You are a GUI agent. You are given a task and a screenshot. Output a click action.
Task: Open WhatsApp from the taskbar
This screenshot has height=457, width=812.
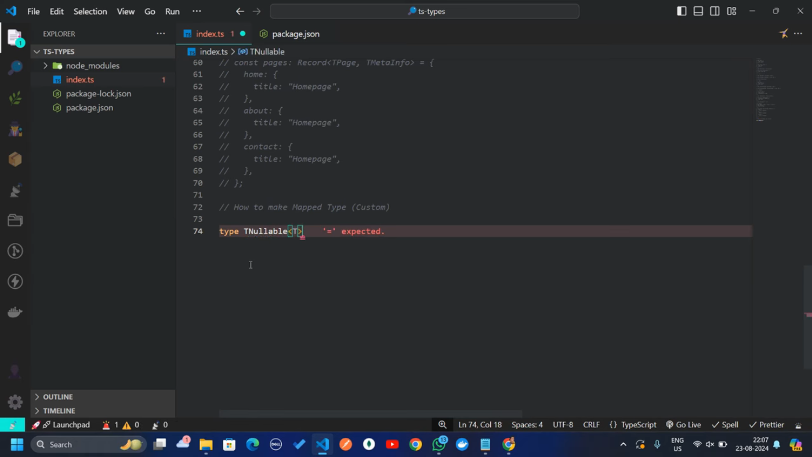pyautogui.click(x=439, y=444)
